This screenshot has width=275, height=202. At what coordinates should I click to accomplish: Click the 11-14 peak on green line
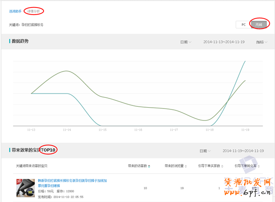[67, 71]
